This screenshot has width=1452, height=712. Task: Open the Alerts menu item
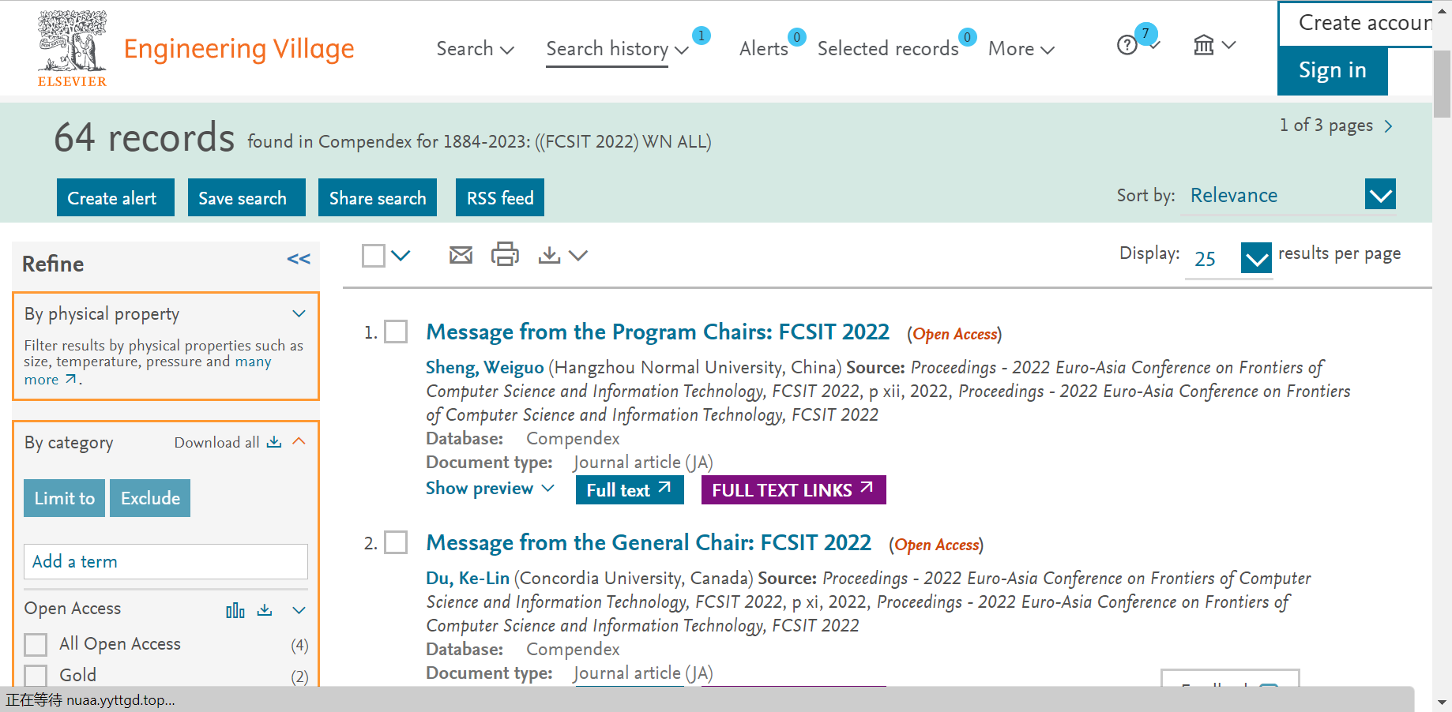point(763,49)
